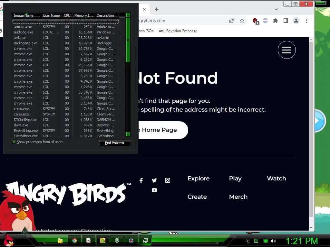Viewport: 330px width, 247px height.
Task: Open the Angry Birds Instagram page
Action: pos(168,180)
